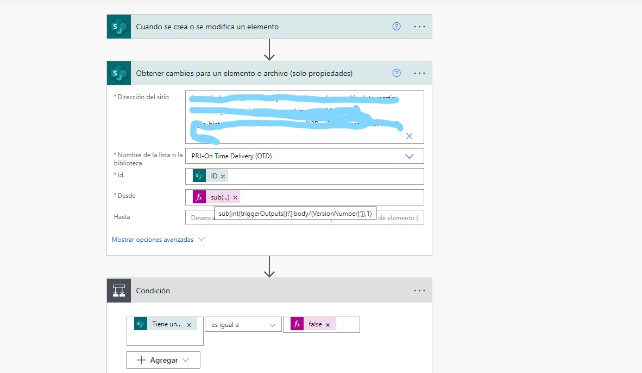
Task: Open ellipsis menu of Condición step
Action: click(x=420, y=291)
